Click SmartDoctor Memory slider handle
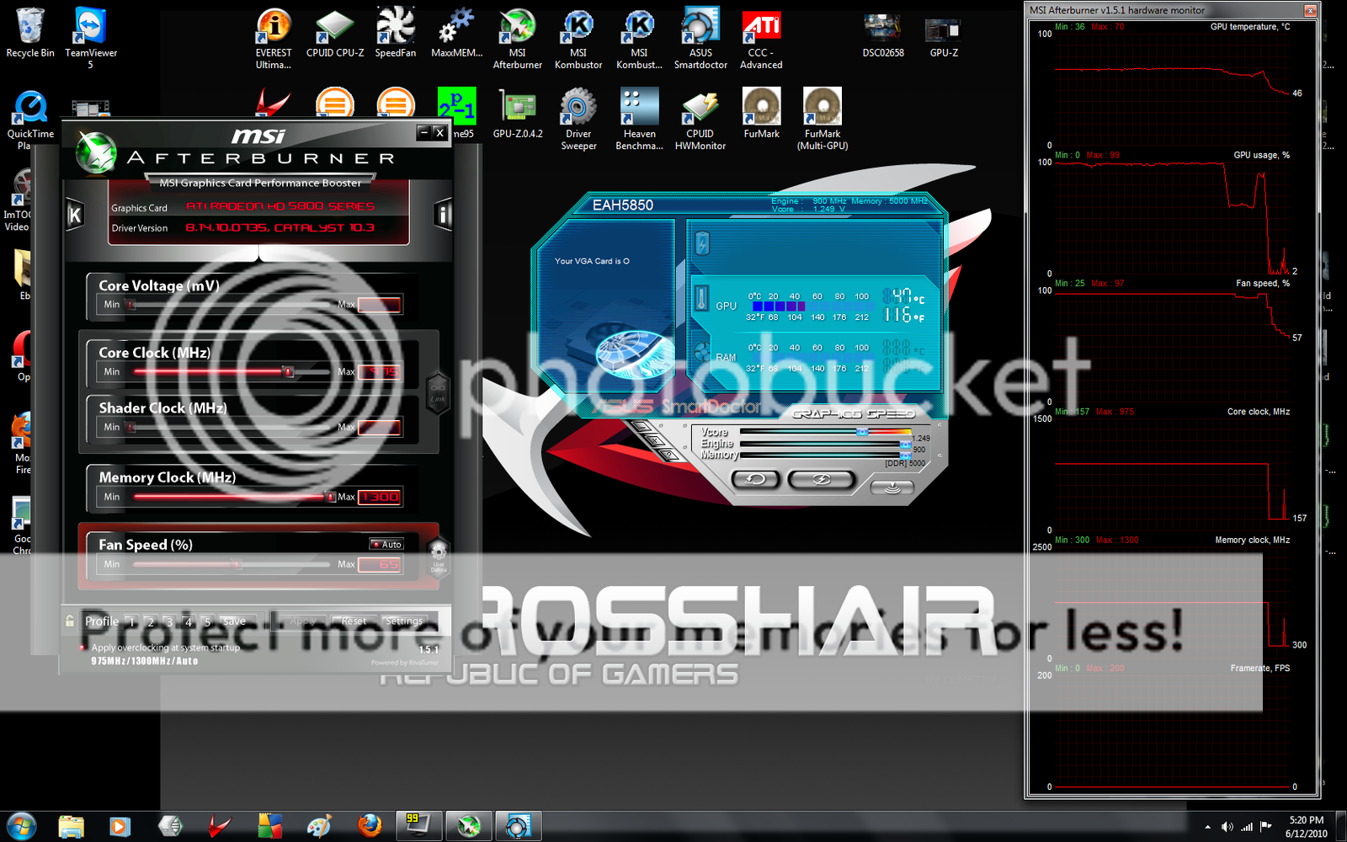The height and width of the screenshot is (842, 1347). (906, 455)
